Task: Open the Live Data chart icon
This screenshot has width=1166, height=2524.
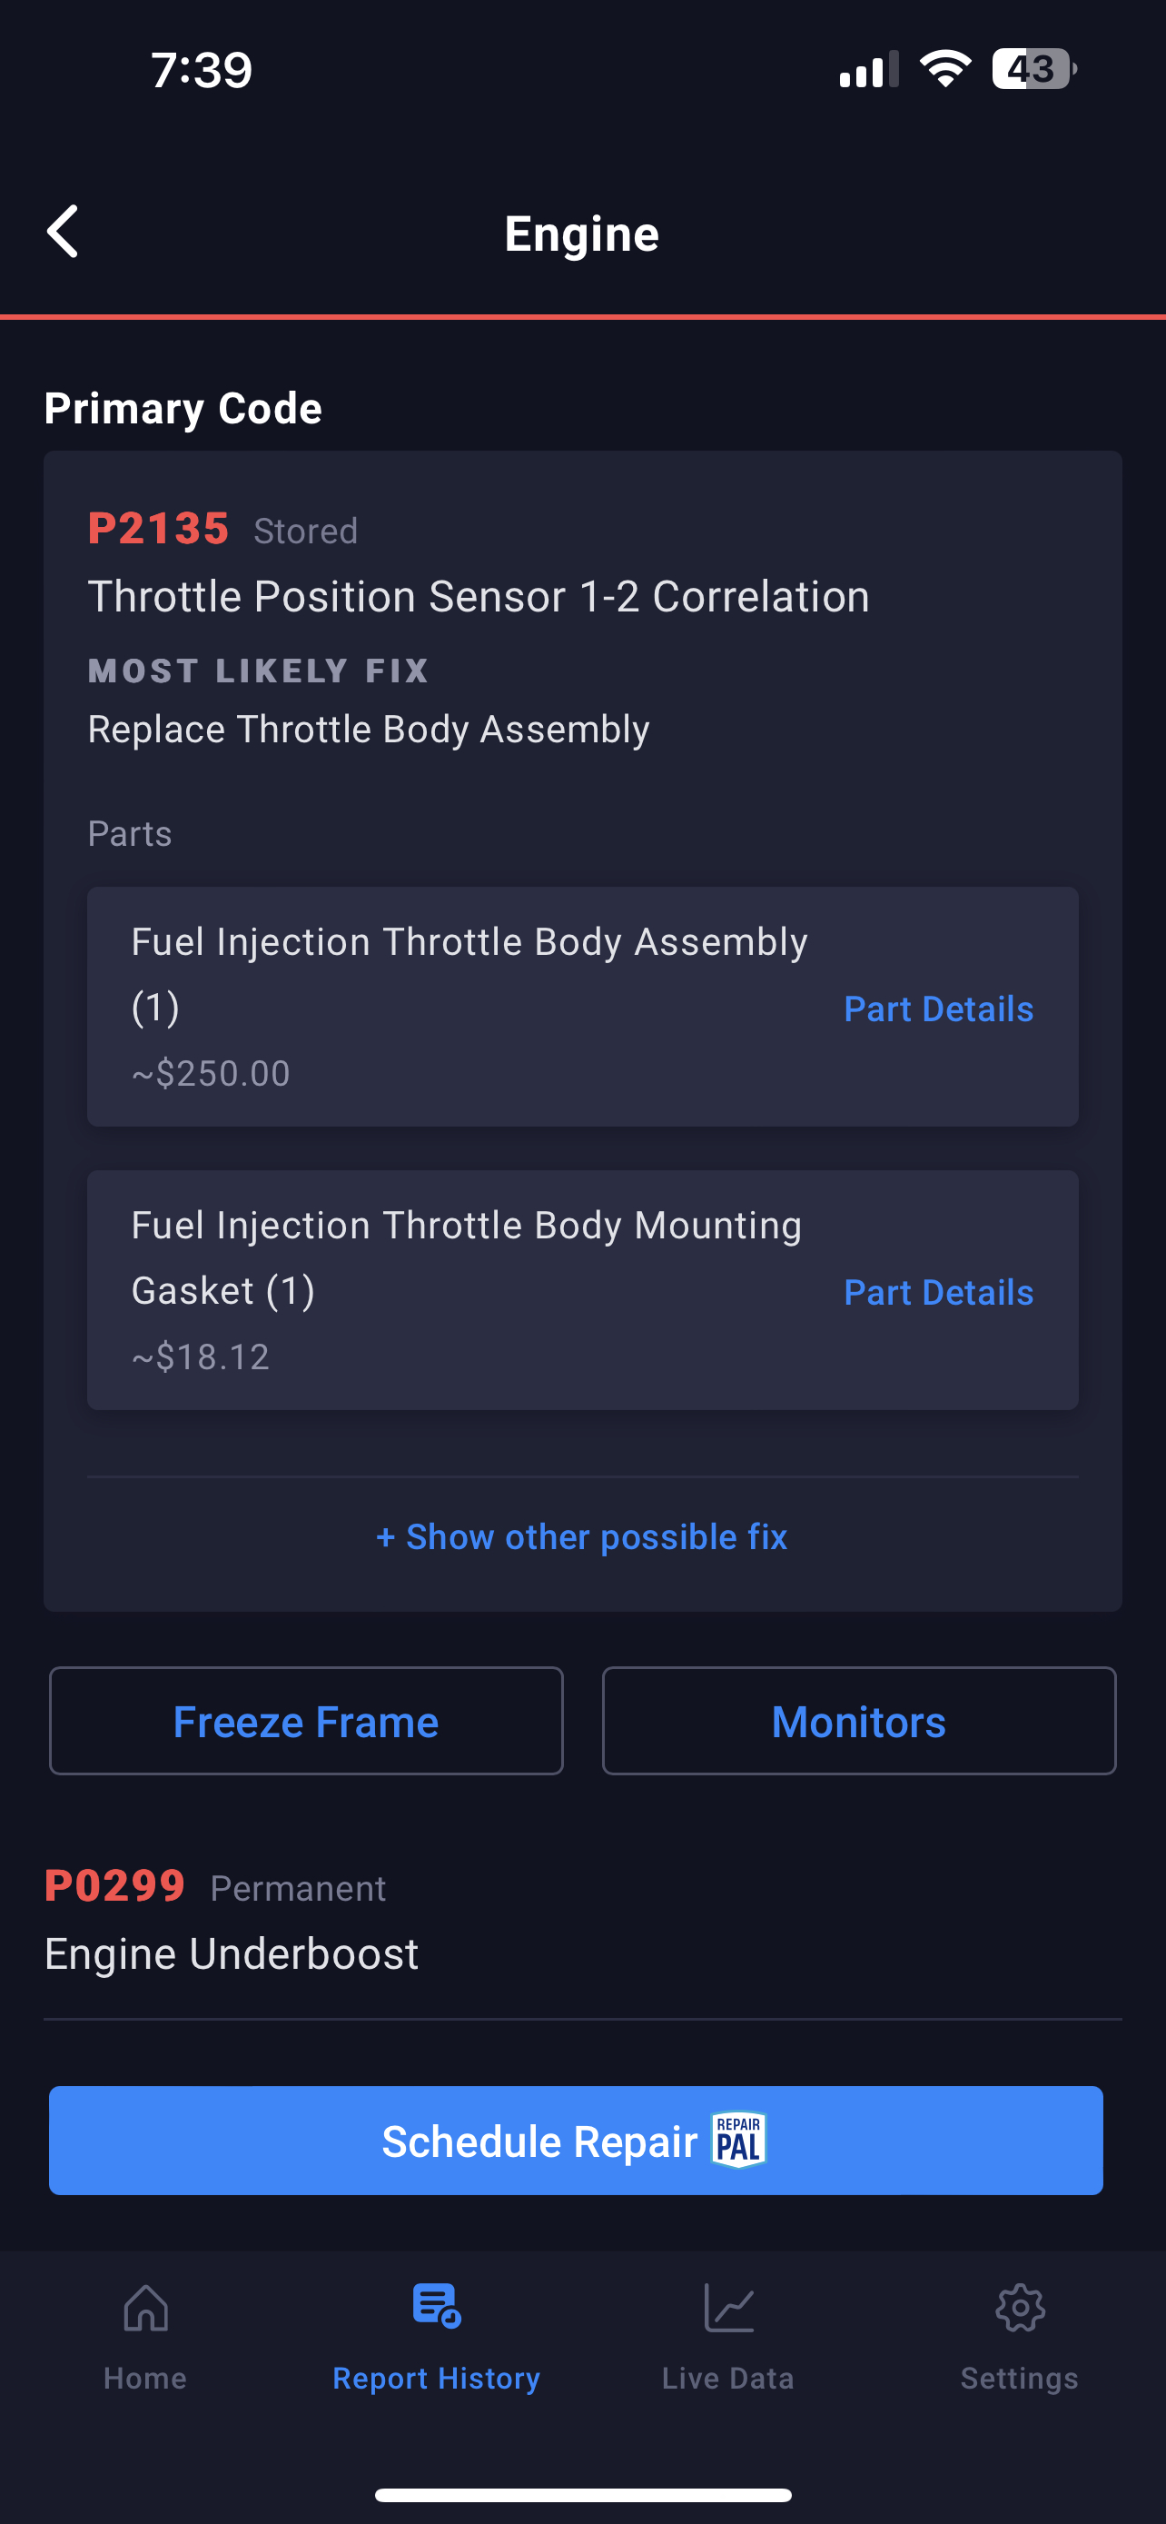Action: [x=728, y=2309]
